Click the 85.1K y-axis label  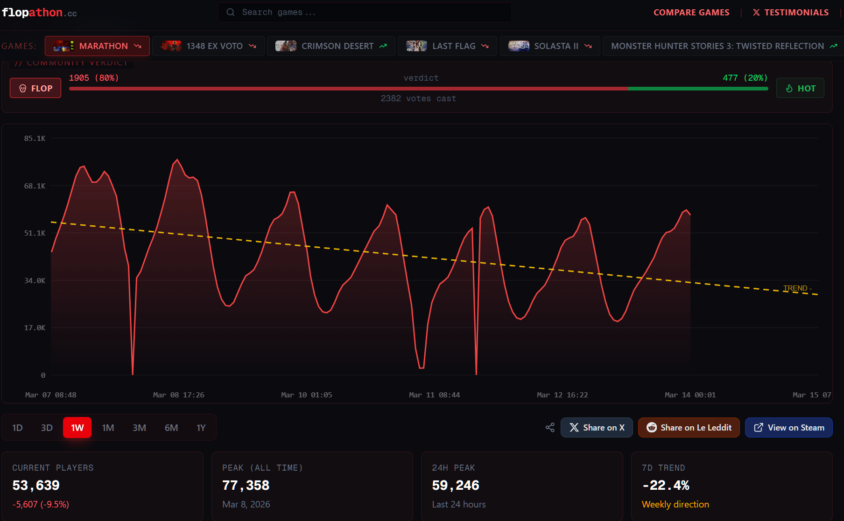coord(35,139)
